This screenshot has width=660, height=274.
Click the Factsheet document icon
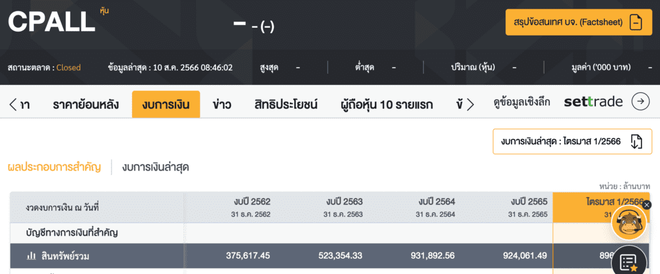pyautogui.click(x=636, y=22)
